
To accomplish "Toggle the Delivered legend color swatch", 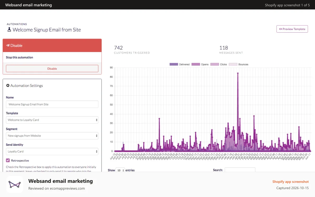I will tap(174, 64).
